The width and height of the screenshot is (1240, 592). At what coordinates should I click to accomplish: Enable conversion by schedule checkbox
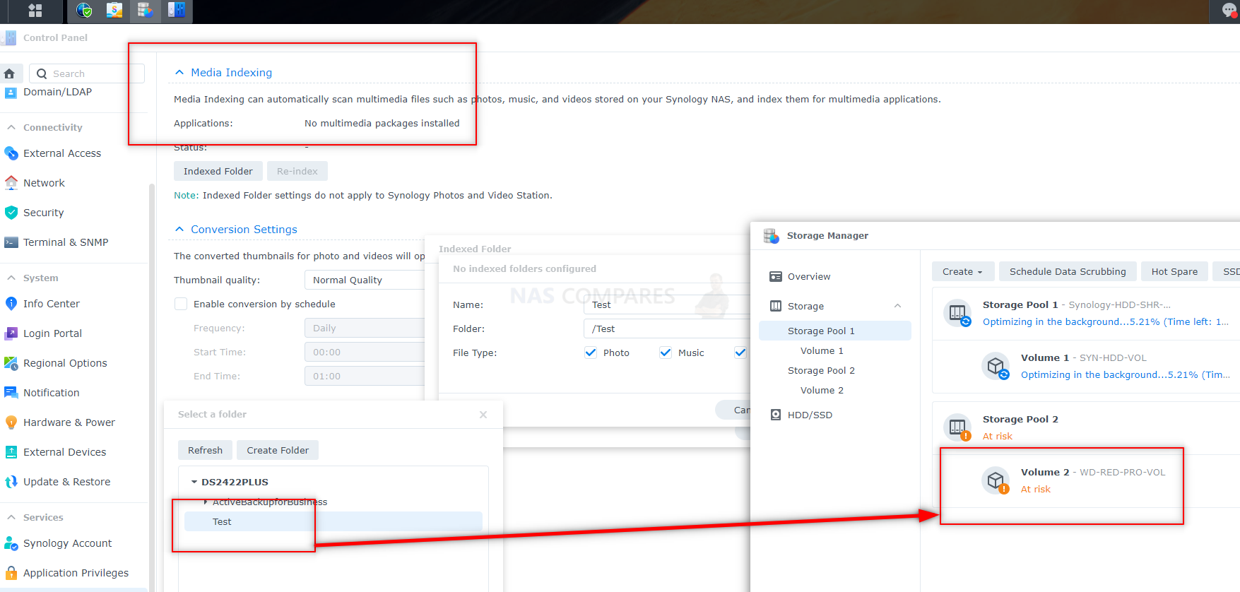coord(181,304)
